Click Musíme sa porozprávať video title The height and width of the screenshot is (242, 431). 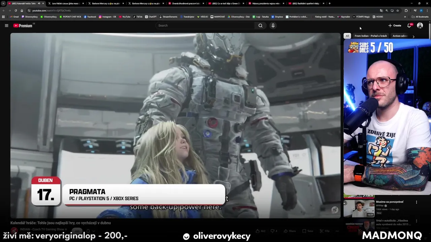click(390, 202)
